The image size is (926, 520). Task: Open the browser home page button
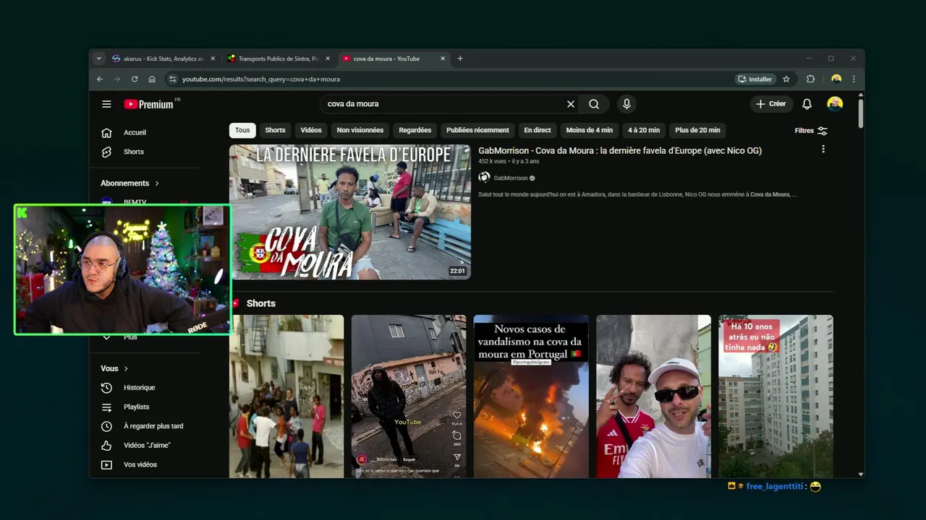[x=152, y=79]
